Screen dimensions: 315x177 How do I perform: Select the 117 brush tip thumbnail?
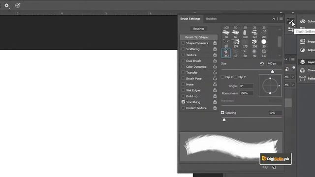coord(264,53)
